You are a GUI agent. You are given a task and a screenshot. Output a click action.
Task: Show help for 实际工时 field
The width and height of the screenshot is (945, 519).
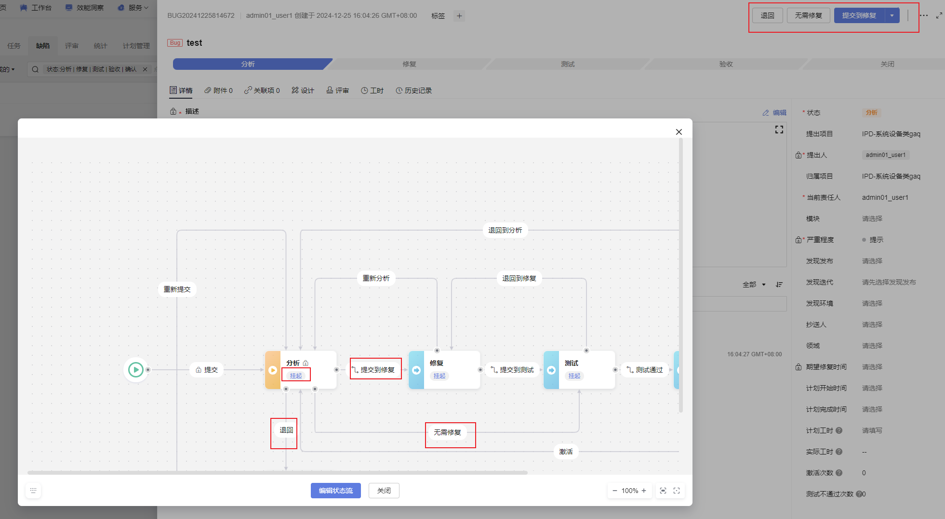coord(839,452)
